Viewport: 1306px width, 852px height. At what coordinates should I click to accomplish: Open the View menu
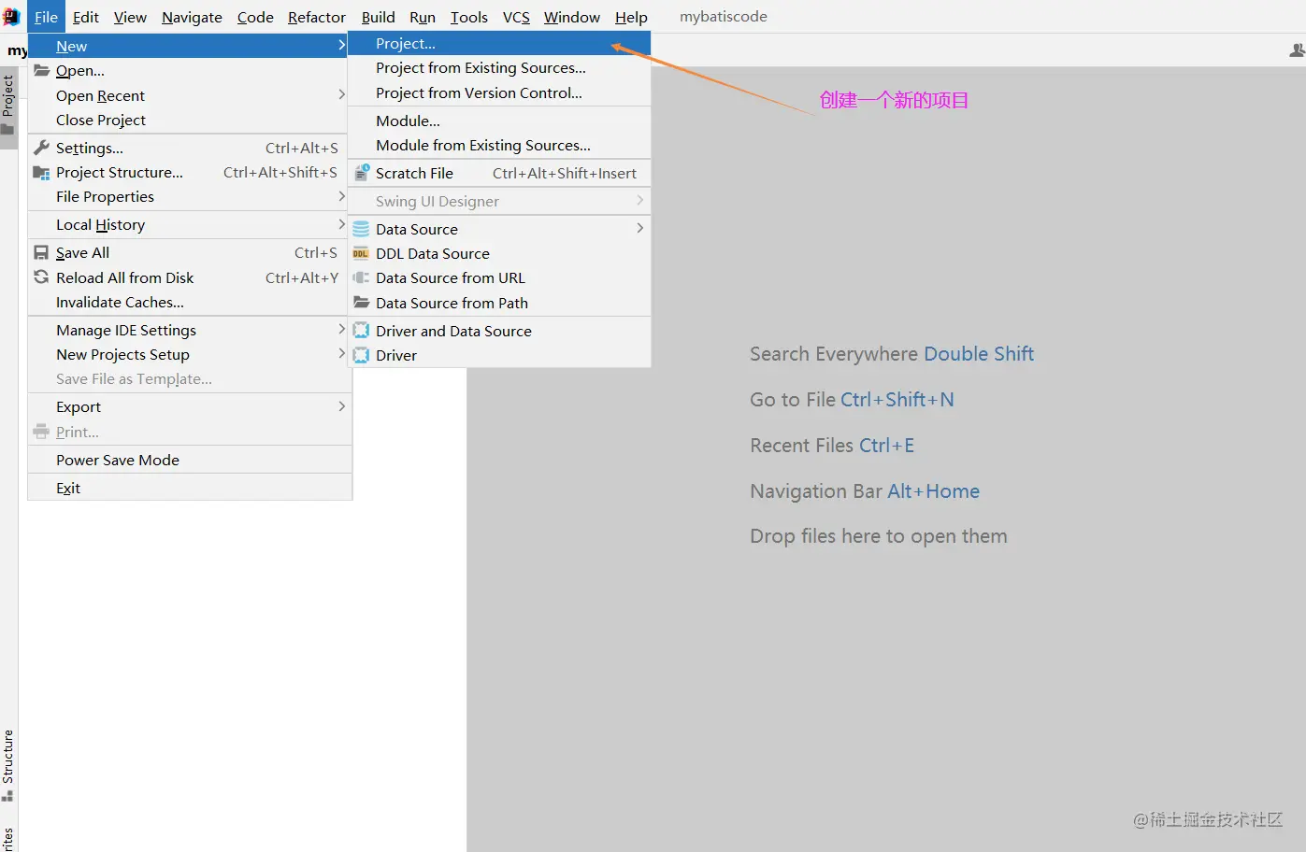[130, 17]
